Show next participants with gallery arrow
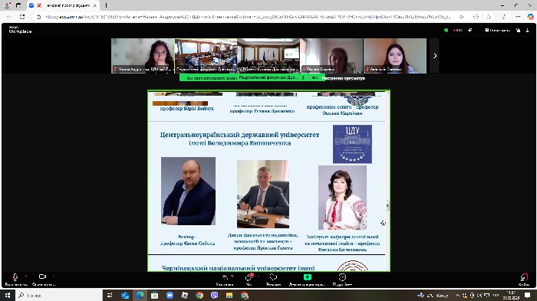The width and height of the screenshot is (537, 301). [434, 55]
